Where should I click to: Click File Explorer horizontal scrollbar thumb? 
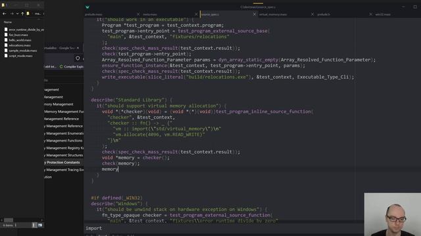pos(9,220)
